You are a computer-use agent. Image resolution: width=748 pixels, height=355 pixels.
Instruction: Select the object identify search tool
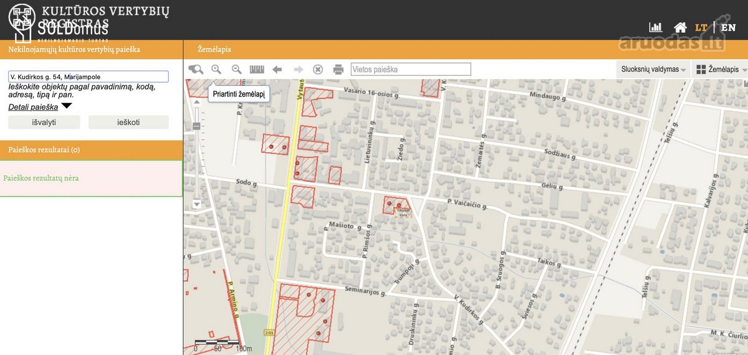coord(196,69)
